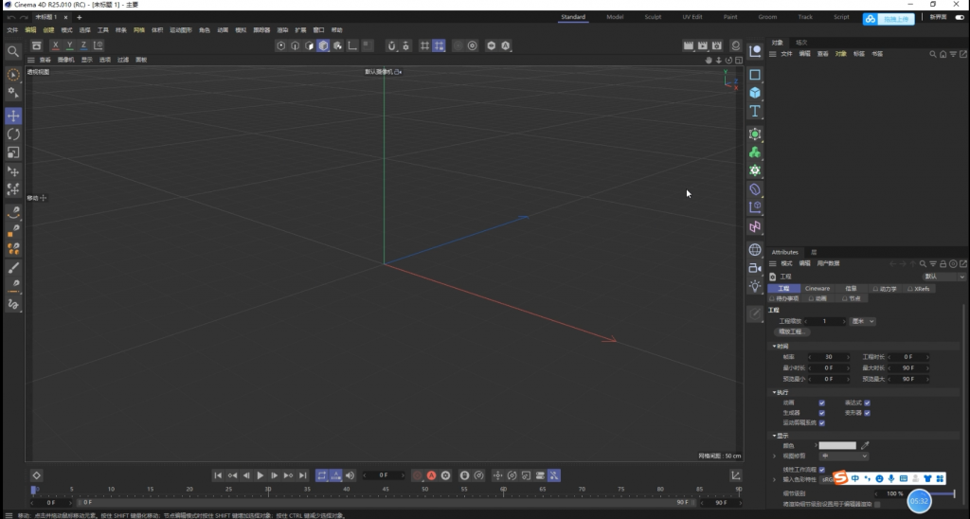Uncheck the 运动剪辑系统 checkbox
The image size is (970, 519).
click(821, 423)
